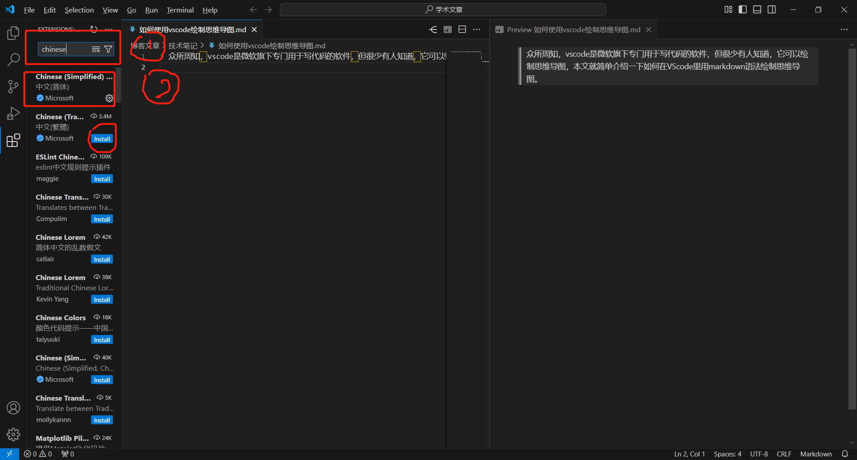This screenshot has height=460, width=857.
Task: Click the forward navigation arrow
Action: [268, 9]
